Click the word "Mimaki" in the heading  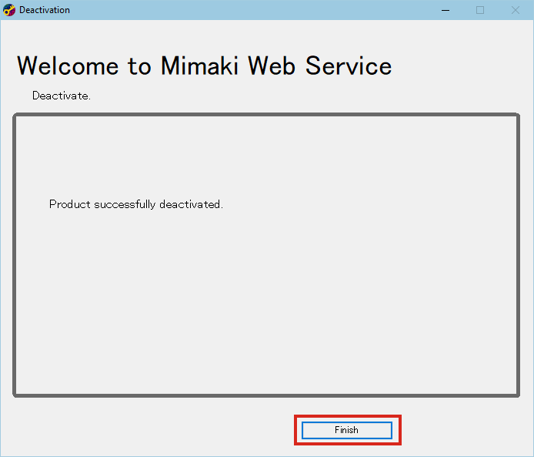pyautogui.click(x=201, y=66)
